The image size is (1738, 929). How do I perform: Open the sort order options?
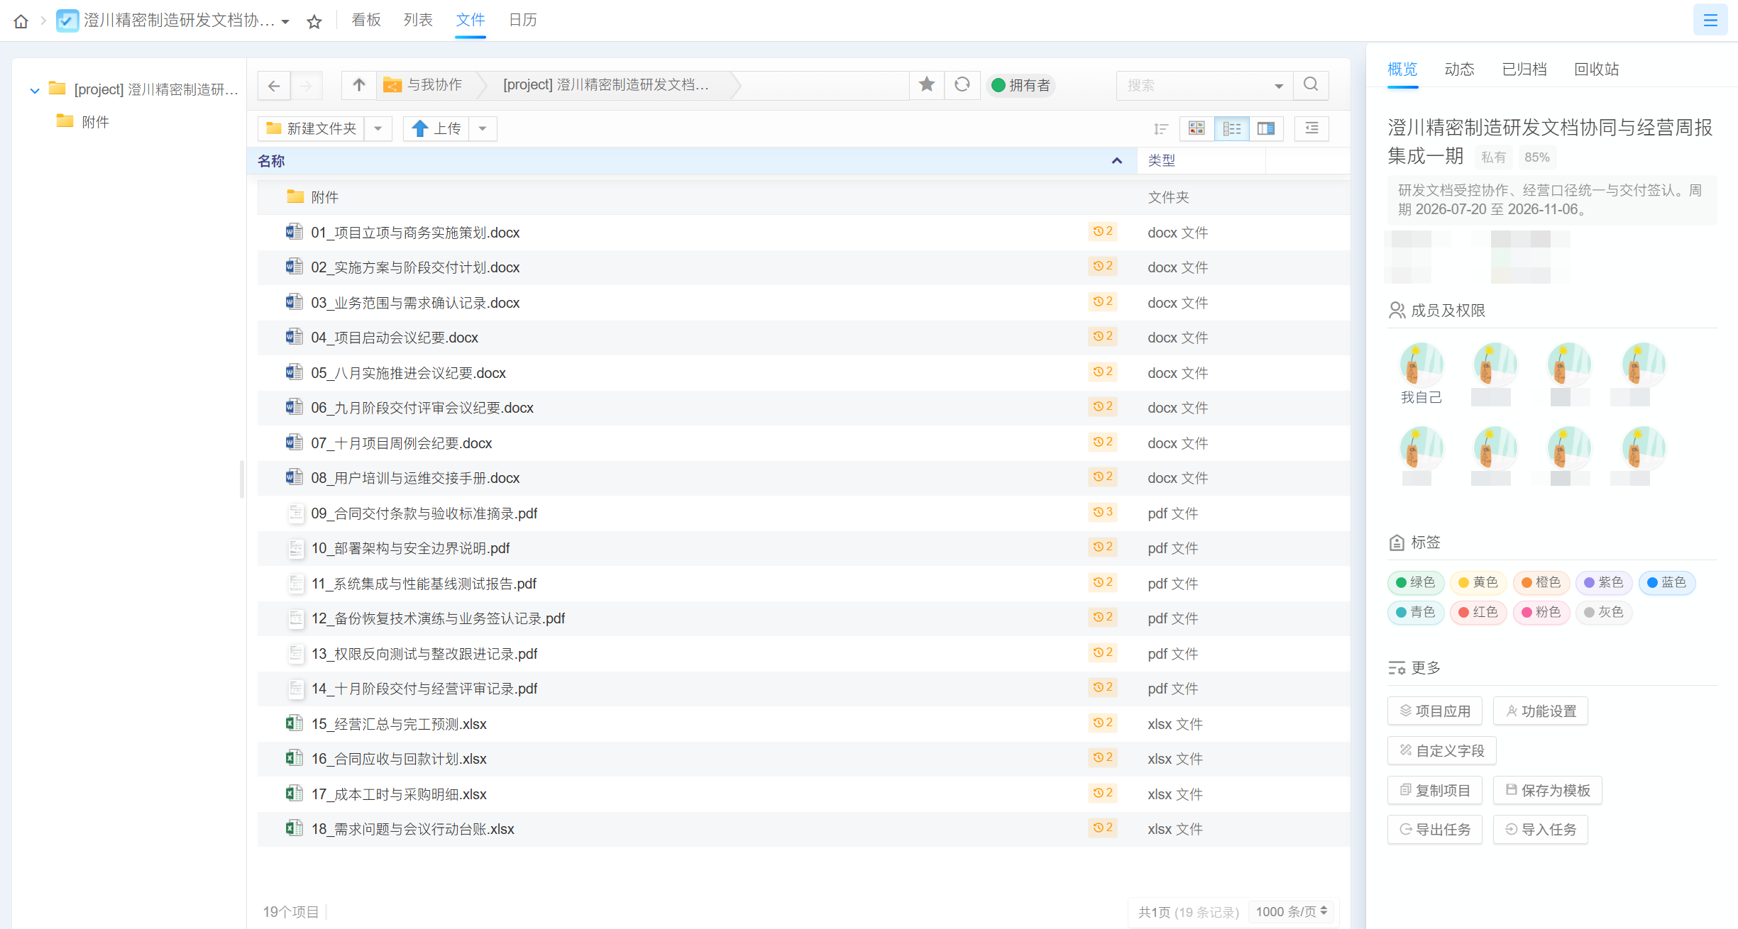tap(1161, 128)
